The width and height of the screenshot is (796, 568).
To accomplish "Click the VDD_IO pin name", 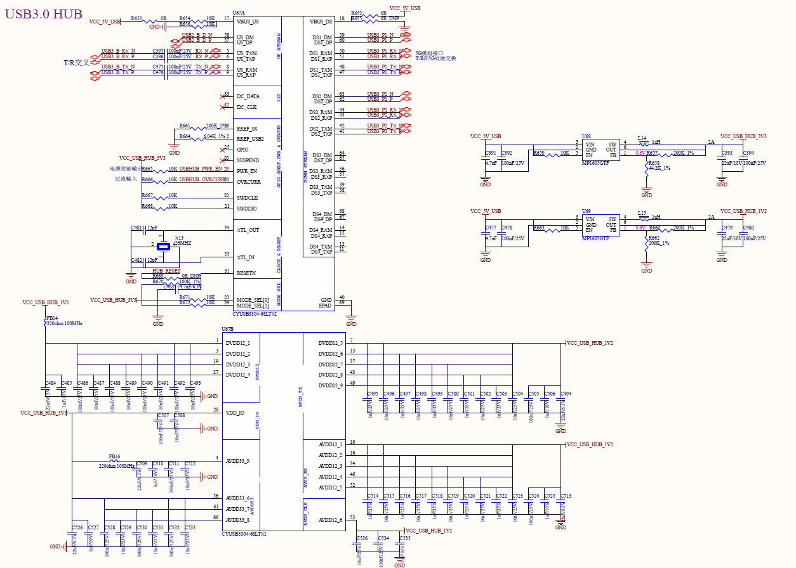I will (236, 412).
